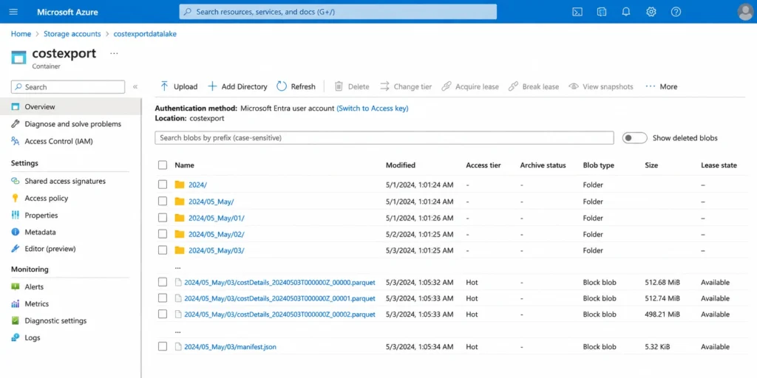
Task: Check the _00002.parquet row checkbox
Action: tap(163, 314)
